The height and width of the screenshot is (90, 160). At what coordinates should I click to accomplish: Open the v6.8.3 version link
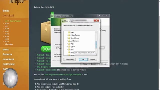coord(7,42)
